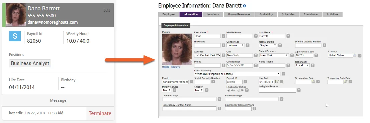This screenshot has height=123, width=370.
Task: Open Temporary Duty Date calendar picker icon
Action: pos(346,82)
